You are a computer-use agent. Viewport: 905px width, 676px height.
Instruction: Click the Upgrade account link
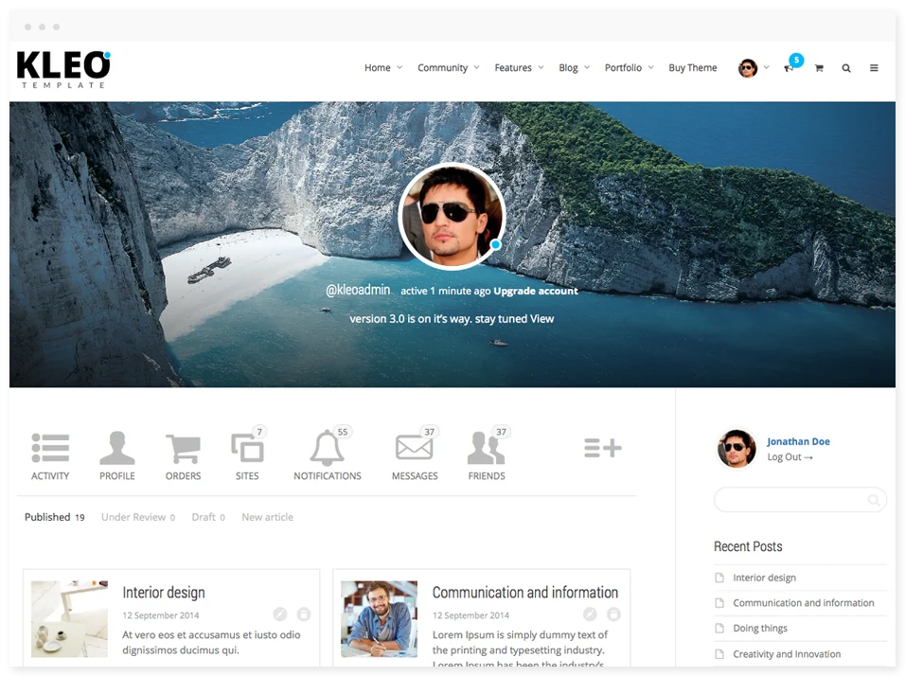[x=535, y=291]
